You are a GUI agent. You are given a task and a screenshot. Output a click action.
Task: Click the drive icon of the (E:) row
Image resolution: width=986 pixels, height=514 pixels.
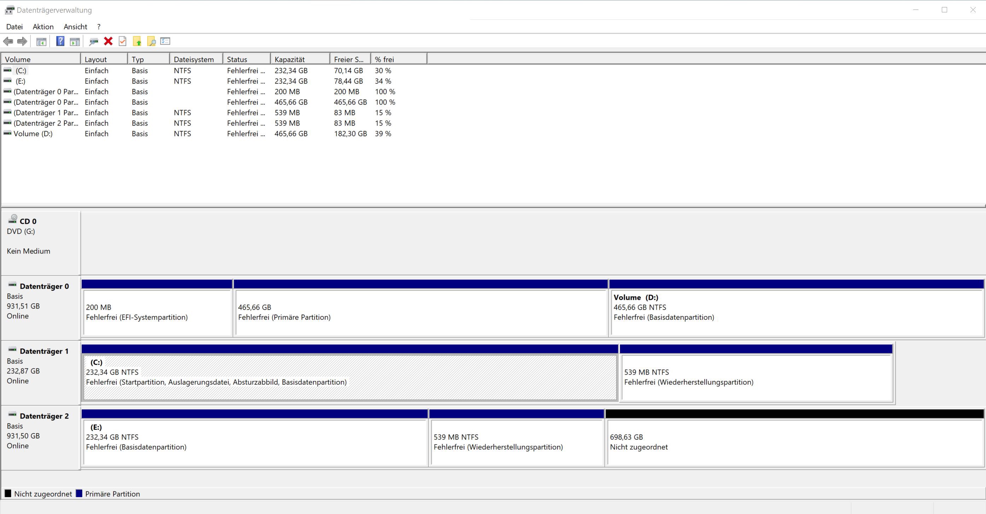tap(7, 80)
